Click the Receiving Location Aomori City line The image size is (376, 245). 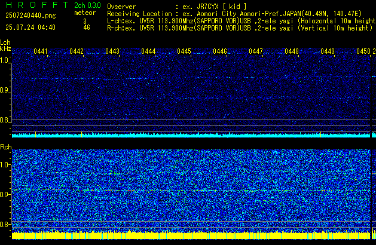pyautogui.click(x=234, y=14)
